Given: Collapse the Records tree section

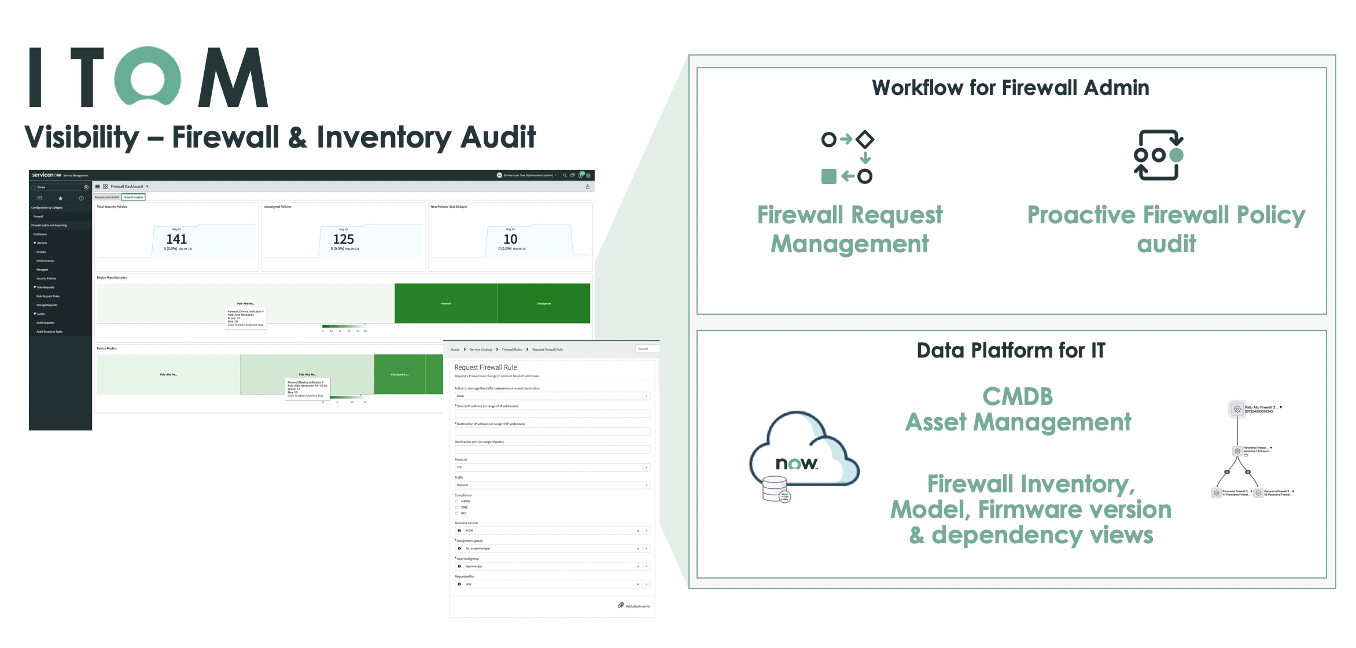Looking at the screenshot, I should point(35,243).
